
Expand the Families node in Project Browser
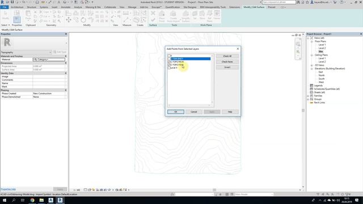click(308, 96)
